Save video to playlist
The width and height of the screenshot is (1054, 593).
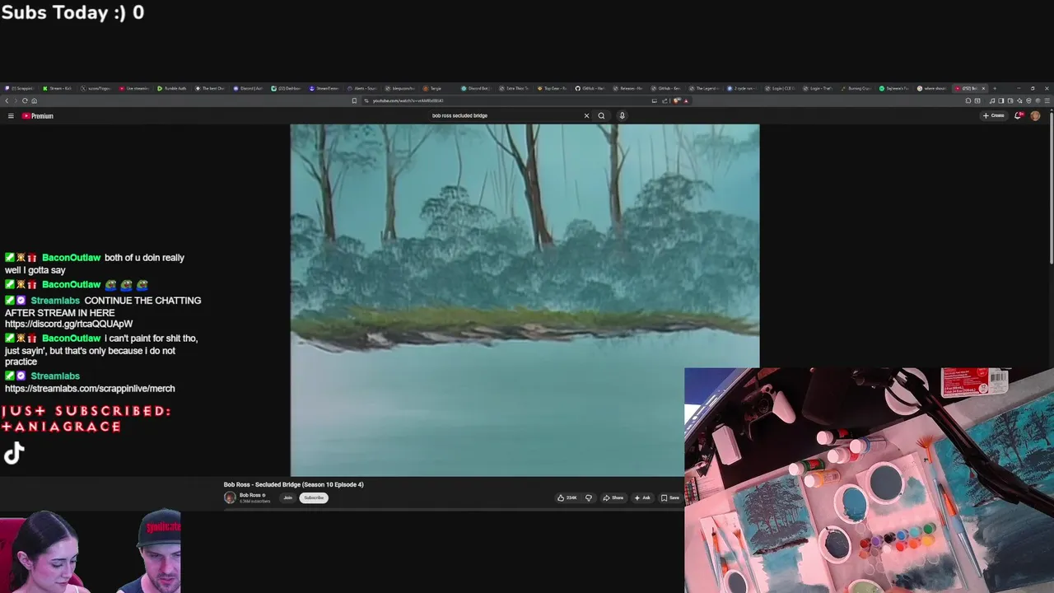click(670, 497)
